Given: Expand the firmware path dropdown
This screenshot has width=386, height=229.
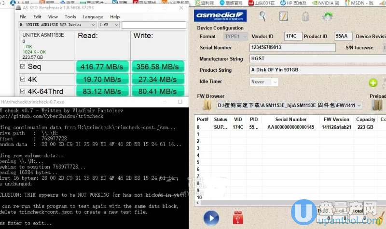Looking at the screenshot, I should tap(289, 105).
